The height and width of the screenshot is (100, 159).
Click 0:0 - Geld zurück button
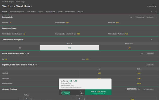point(148,89)
